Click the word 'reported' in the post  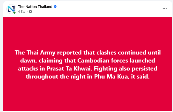(x=69, y=52)
